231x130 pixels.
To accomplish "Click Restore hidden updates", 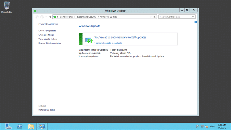I will (x=50, y=43).
